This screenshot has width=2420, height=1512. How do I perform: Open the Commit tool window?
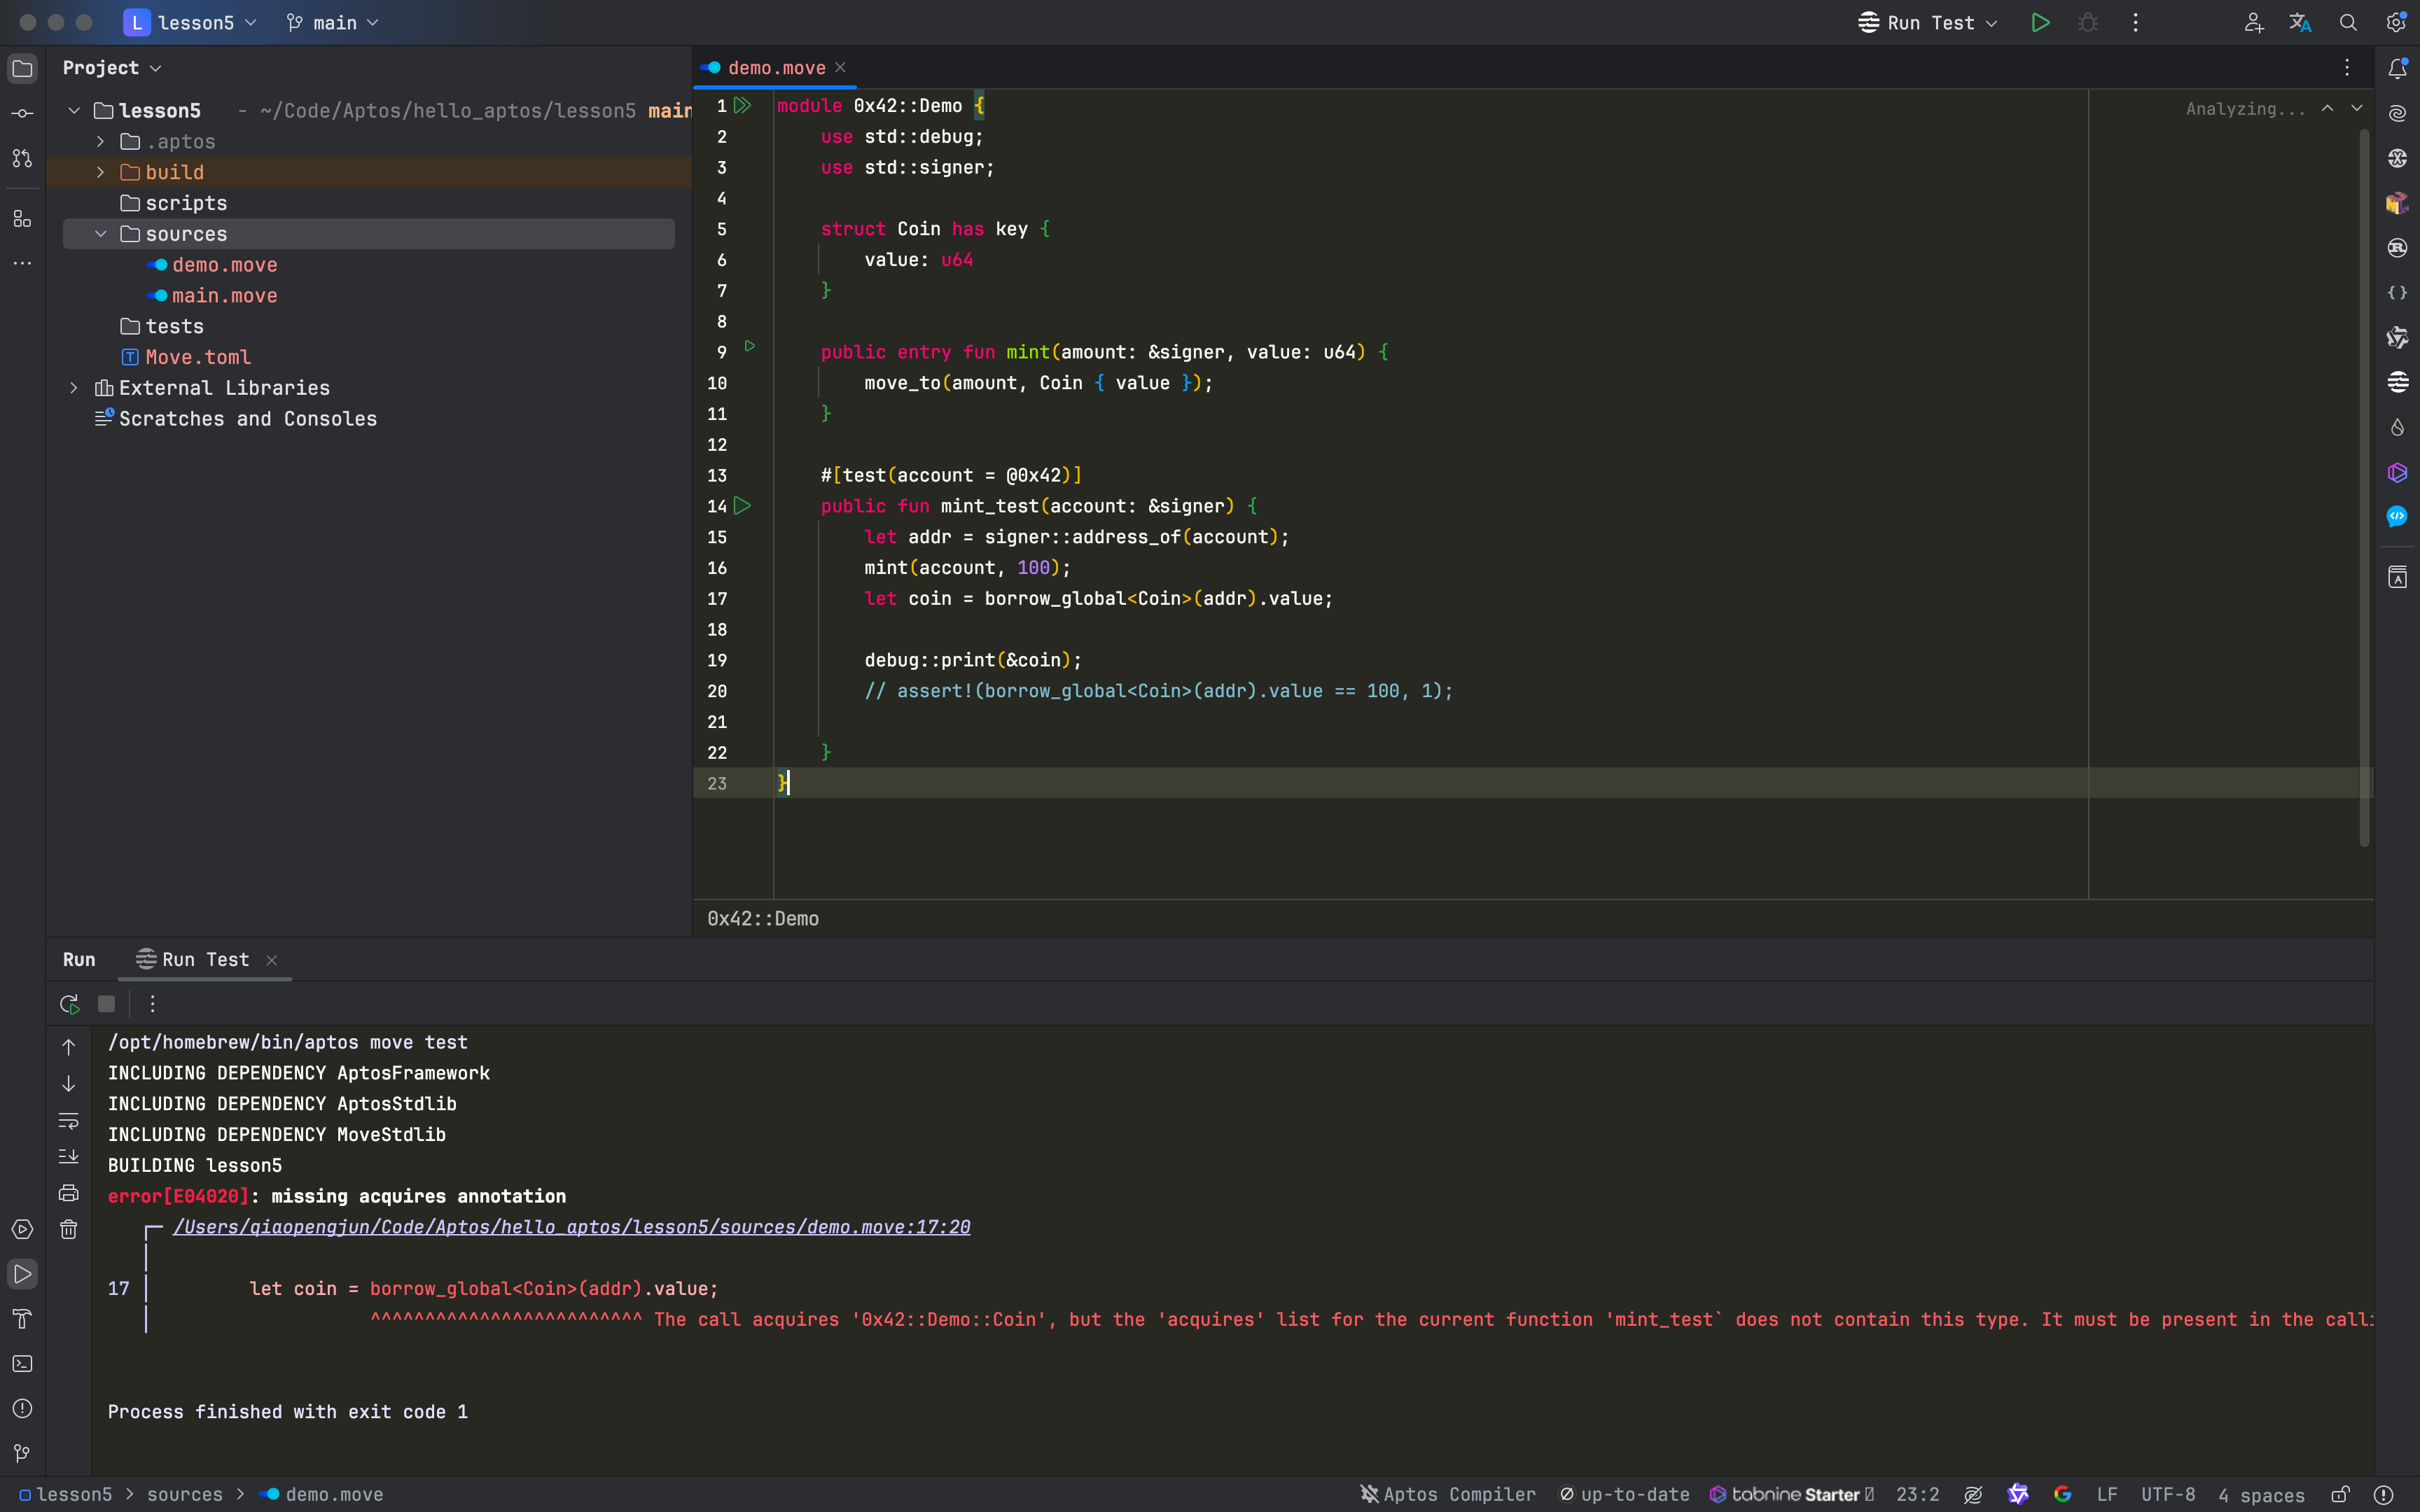pos(22,113)
